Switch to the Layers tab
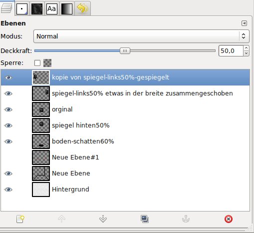This screenshot has height=233, width=254. coord(6,8)
